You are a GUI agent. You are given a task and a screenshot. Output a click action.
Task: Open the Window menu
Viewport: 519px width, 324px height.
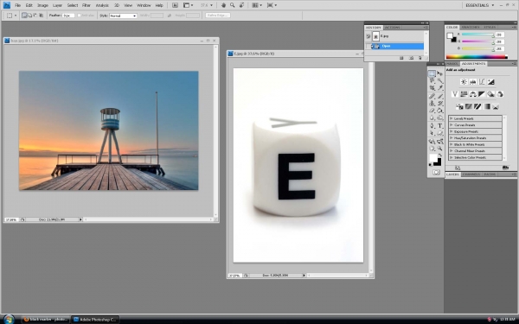click(144, 5)
